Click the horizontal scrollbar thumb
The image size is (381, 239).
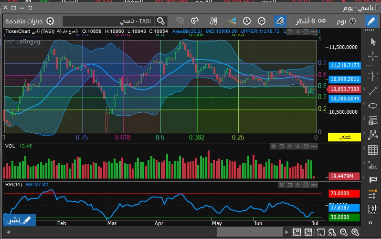point(250,232)
